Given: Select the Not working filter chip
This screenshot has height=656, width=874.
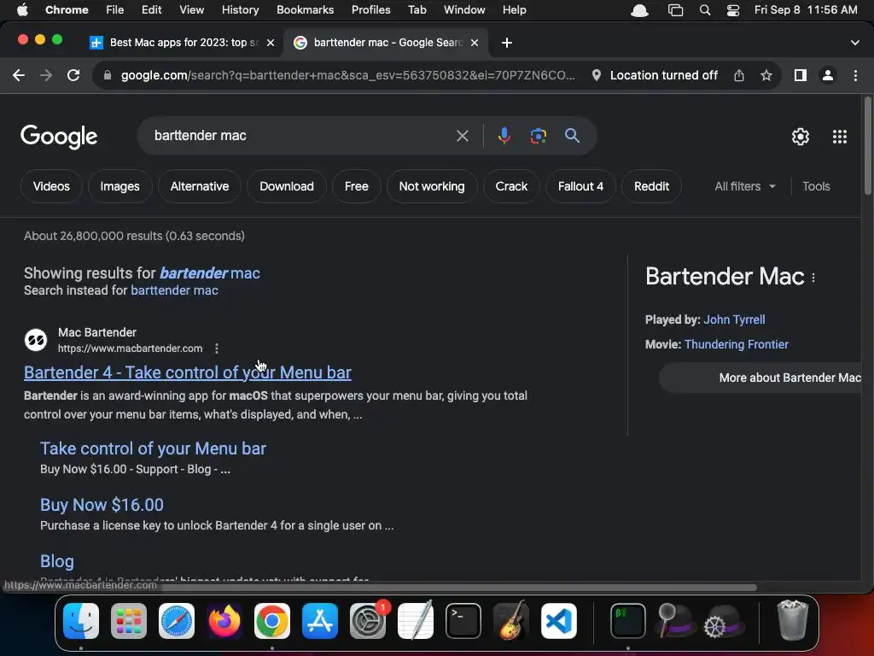Looking at the screenshot, I should 431,186.
